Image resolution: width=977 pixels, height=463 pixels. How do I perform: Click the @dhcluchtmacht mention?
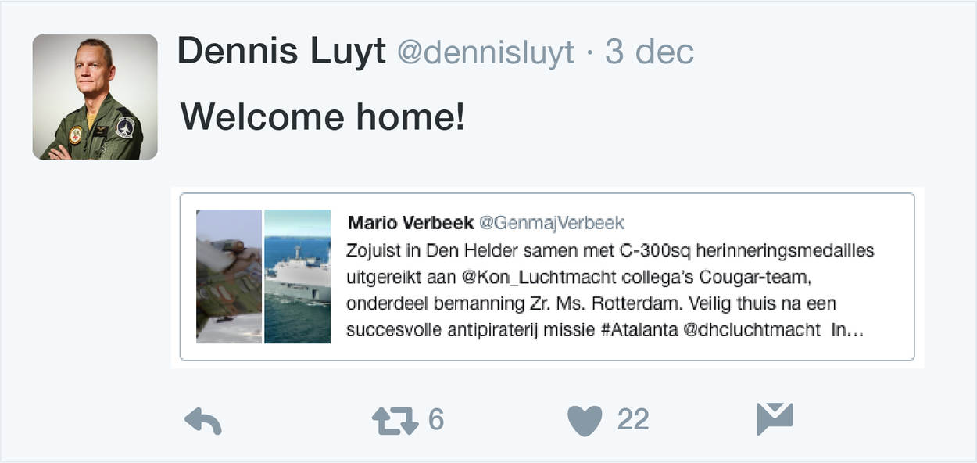pos(752,330)
